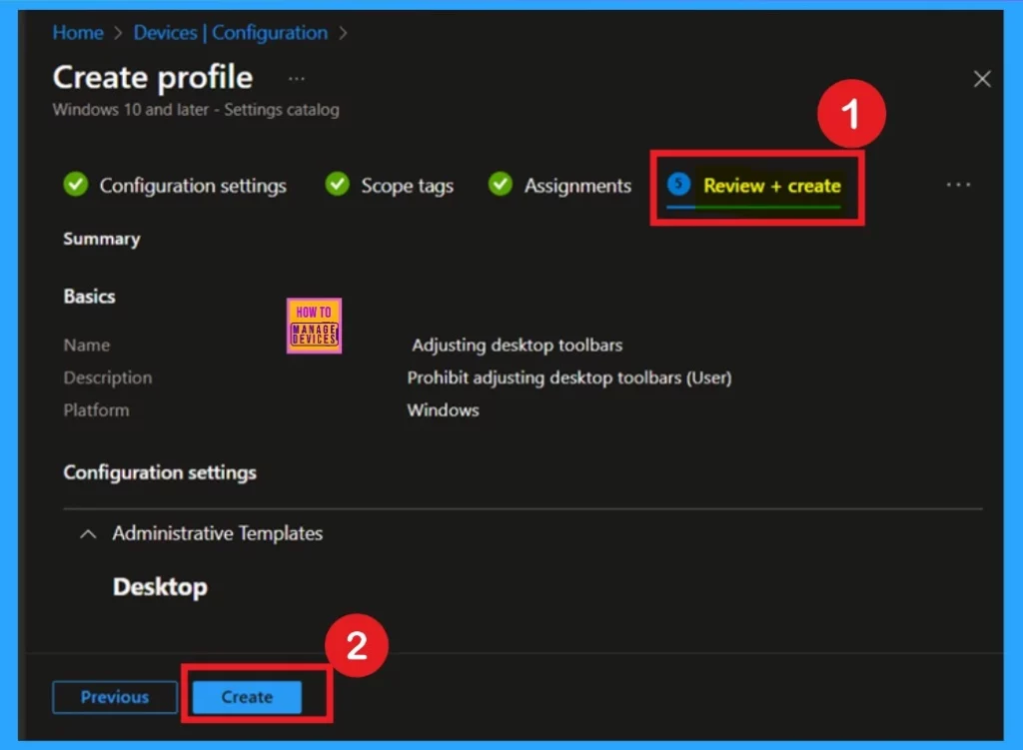Click the 'Administrative Templates' label
This screenshot has height=750, width=1023.
click(x=217, y=533)
